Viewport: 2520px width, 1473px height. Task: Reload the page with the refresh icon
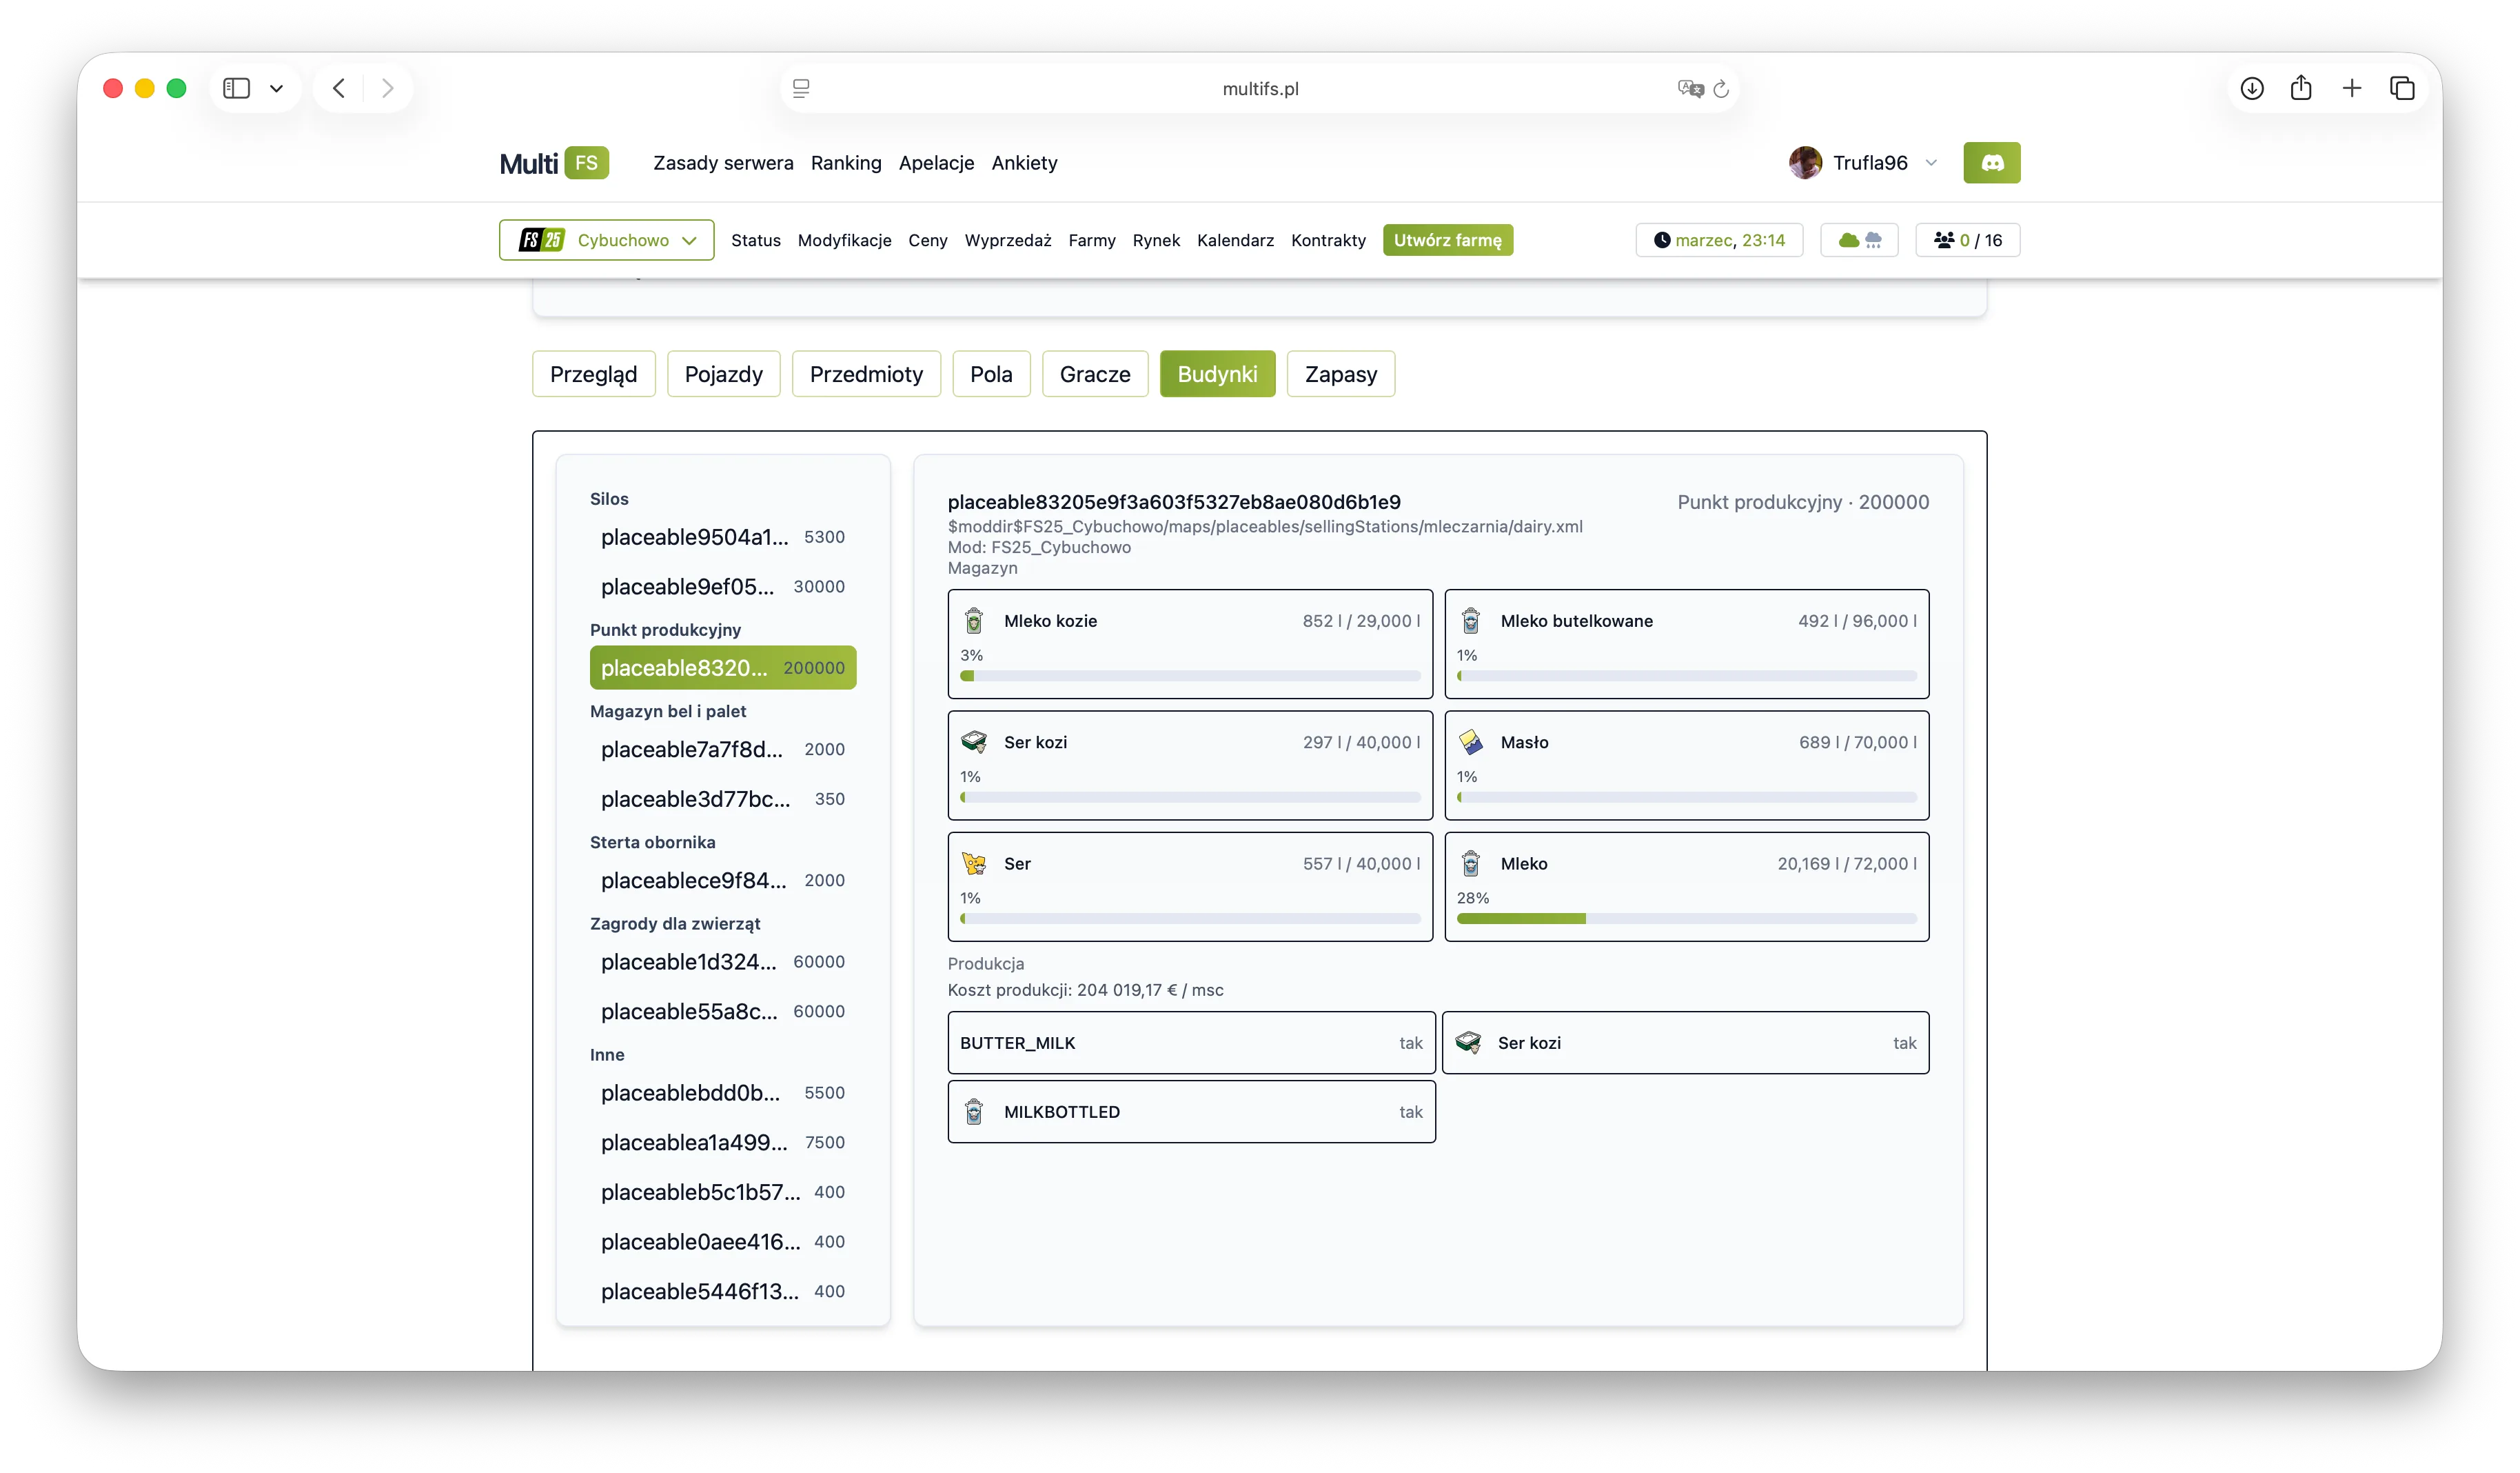(x=1721, y=89)
